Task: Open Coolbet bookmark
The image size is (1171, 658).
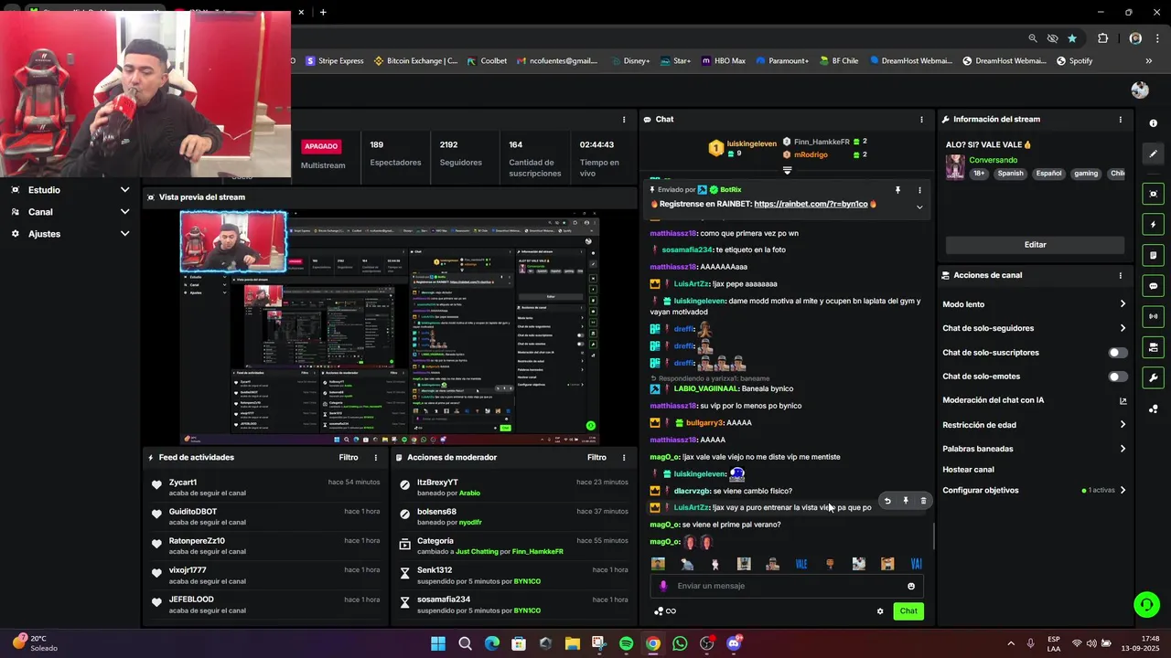Action: pyautogui.click(x=487, y=61)
